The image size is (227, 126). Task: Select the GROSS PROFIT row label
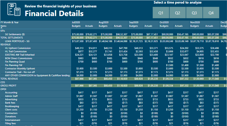click(x=8, y=86)
